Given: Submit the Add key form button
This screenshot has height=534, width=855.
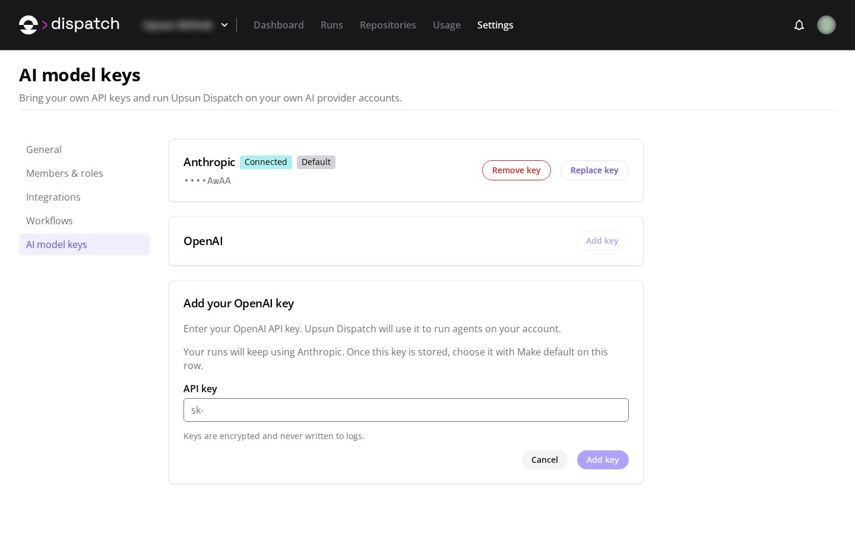Looking at the screenshot, I should point(603,460).
